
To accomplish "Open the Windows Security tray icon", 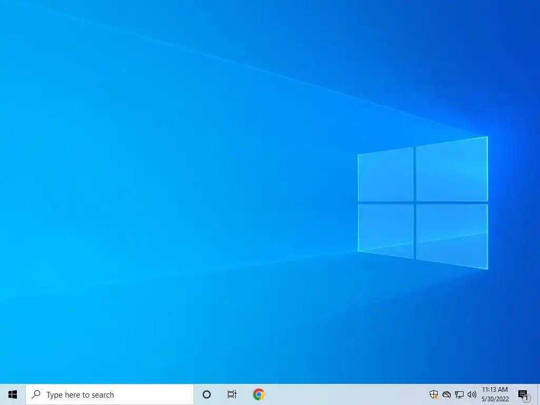I will [433, 394].
